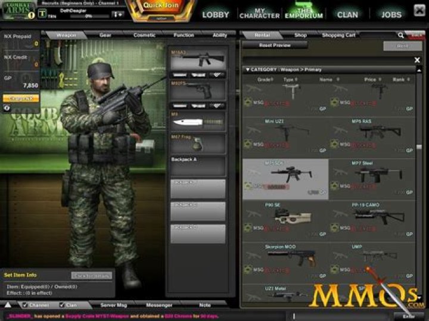Click the M9 knife slot icon

coord(198,121)
